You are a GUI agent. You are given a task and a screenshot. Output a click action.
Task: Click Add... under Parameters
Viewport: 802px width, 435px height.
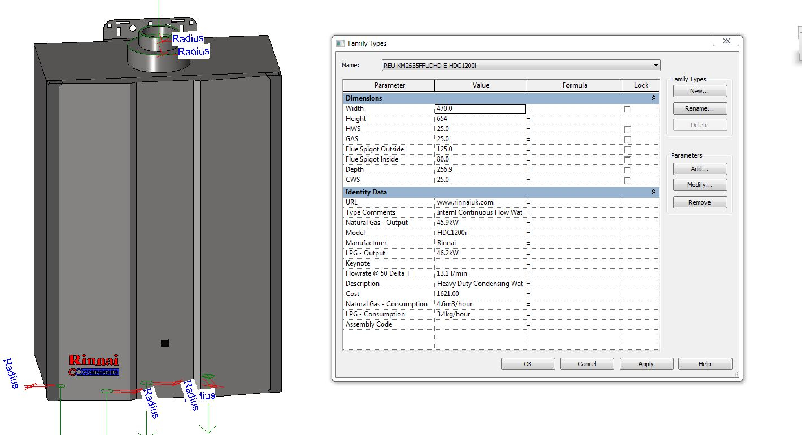pyautogui.click(x=699, y=169)
